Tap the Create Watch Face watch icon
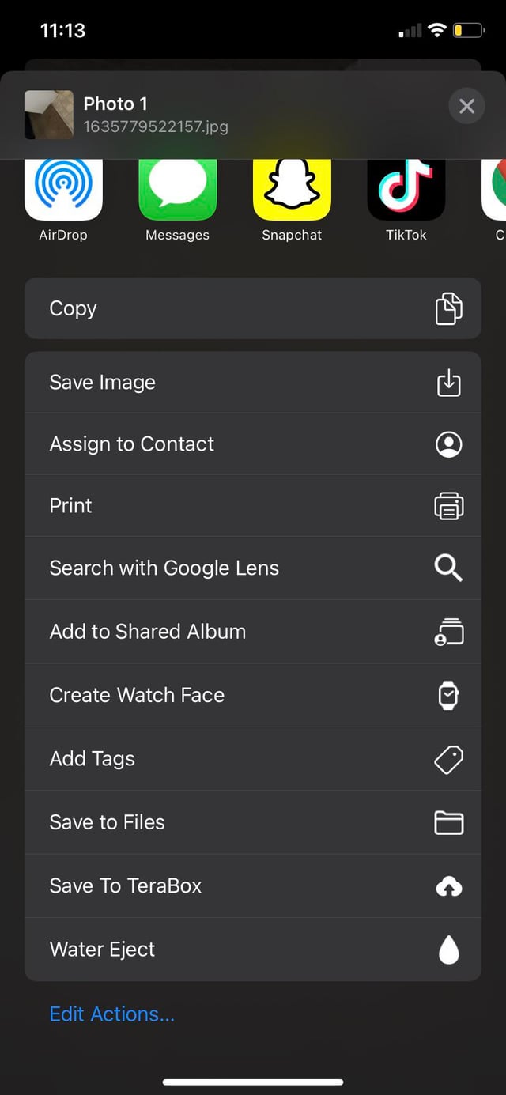 (x=448, y=695)
